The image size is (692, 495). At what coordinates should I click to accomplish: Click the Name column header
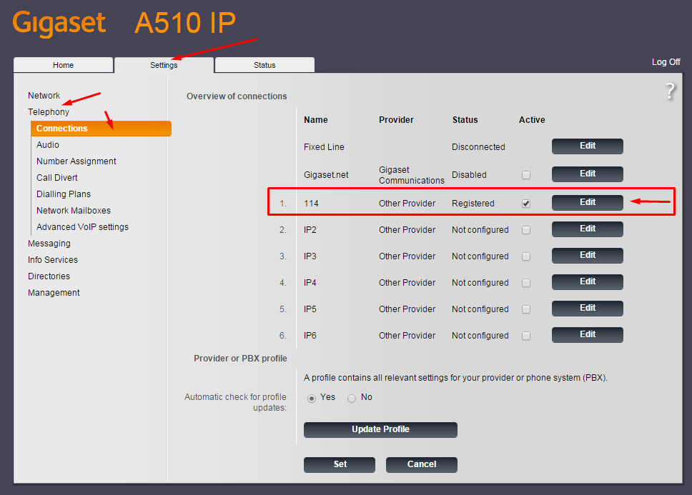click(315, 120)
